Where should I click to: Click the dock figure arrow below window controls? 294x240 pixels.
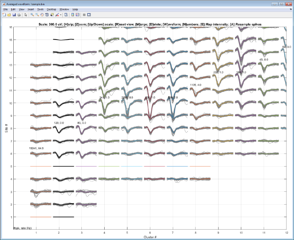tap(291, 9)
